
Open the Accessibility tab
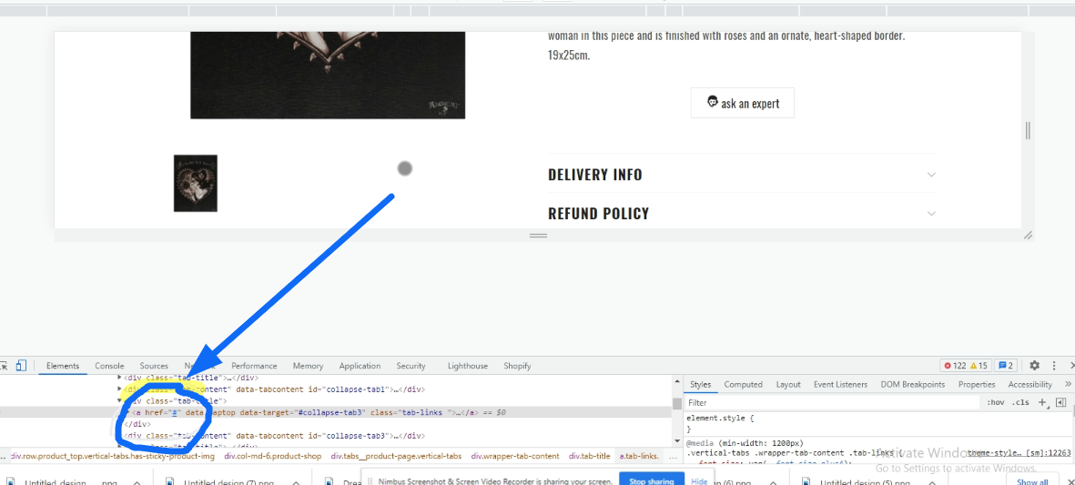1029,384
